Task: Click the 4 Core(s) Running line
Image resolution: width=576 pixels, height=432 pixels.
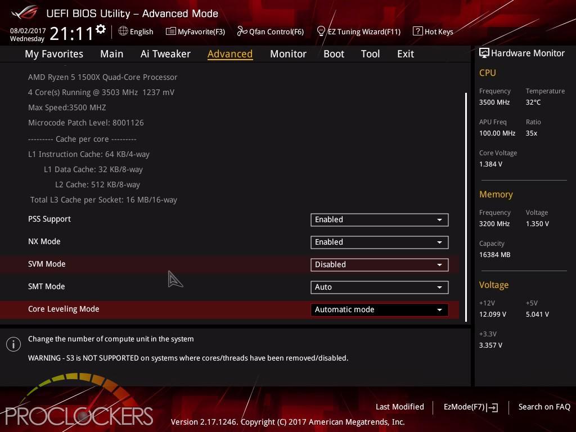Action: click(101, 92)
